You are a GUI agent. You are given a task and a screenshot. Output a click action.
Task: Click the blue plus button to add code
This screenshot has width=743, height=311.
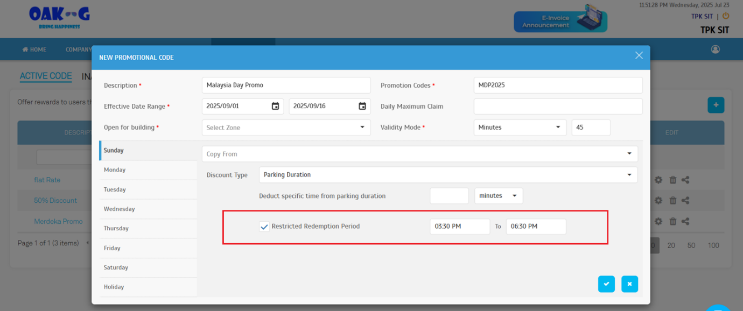[716, 104]
